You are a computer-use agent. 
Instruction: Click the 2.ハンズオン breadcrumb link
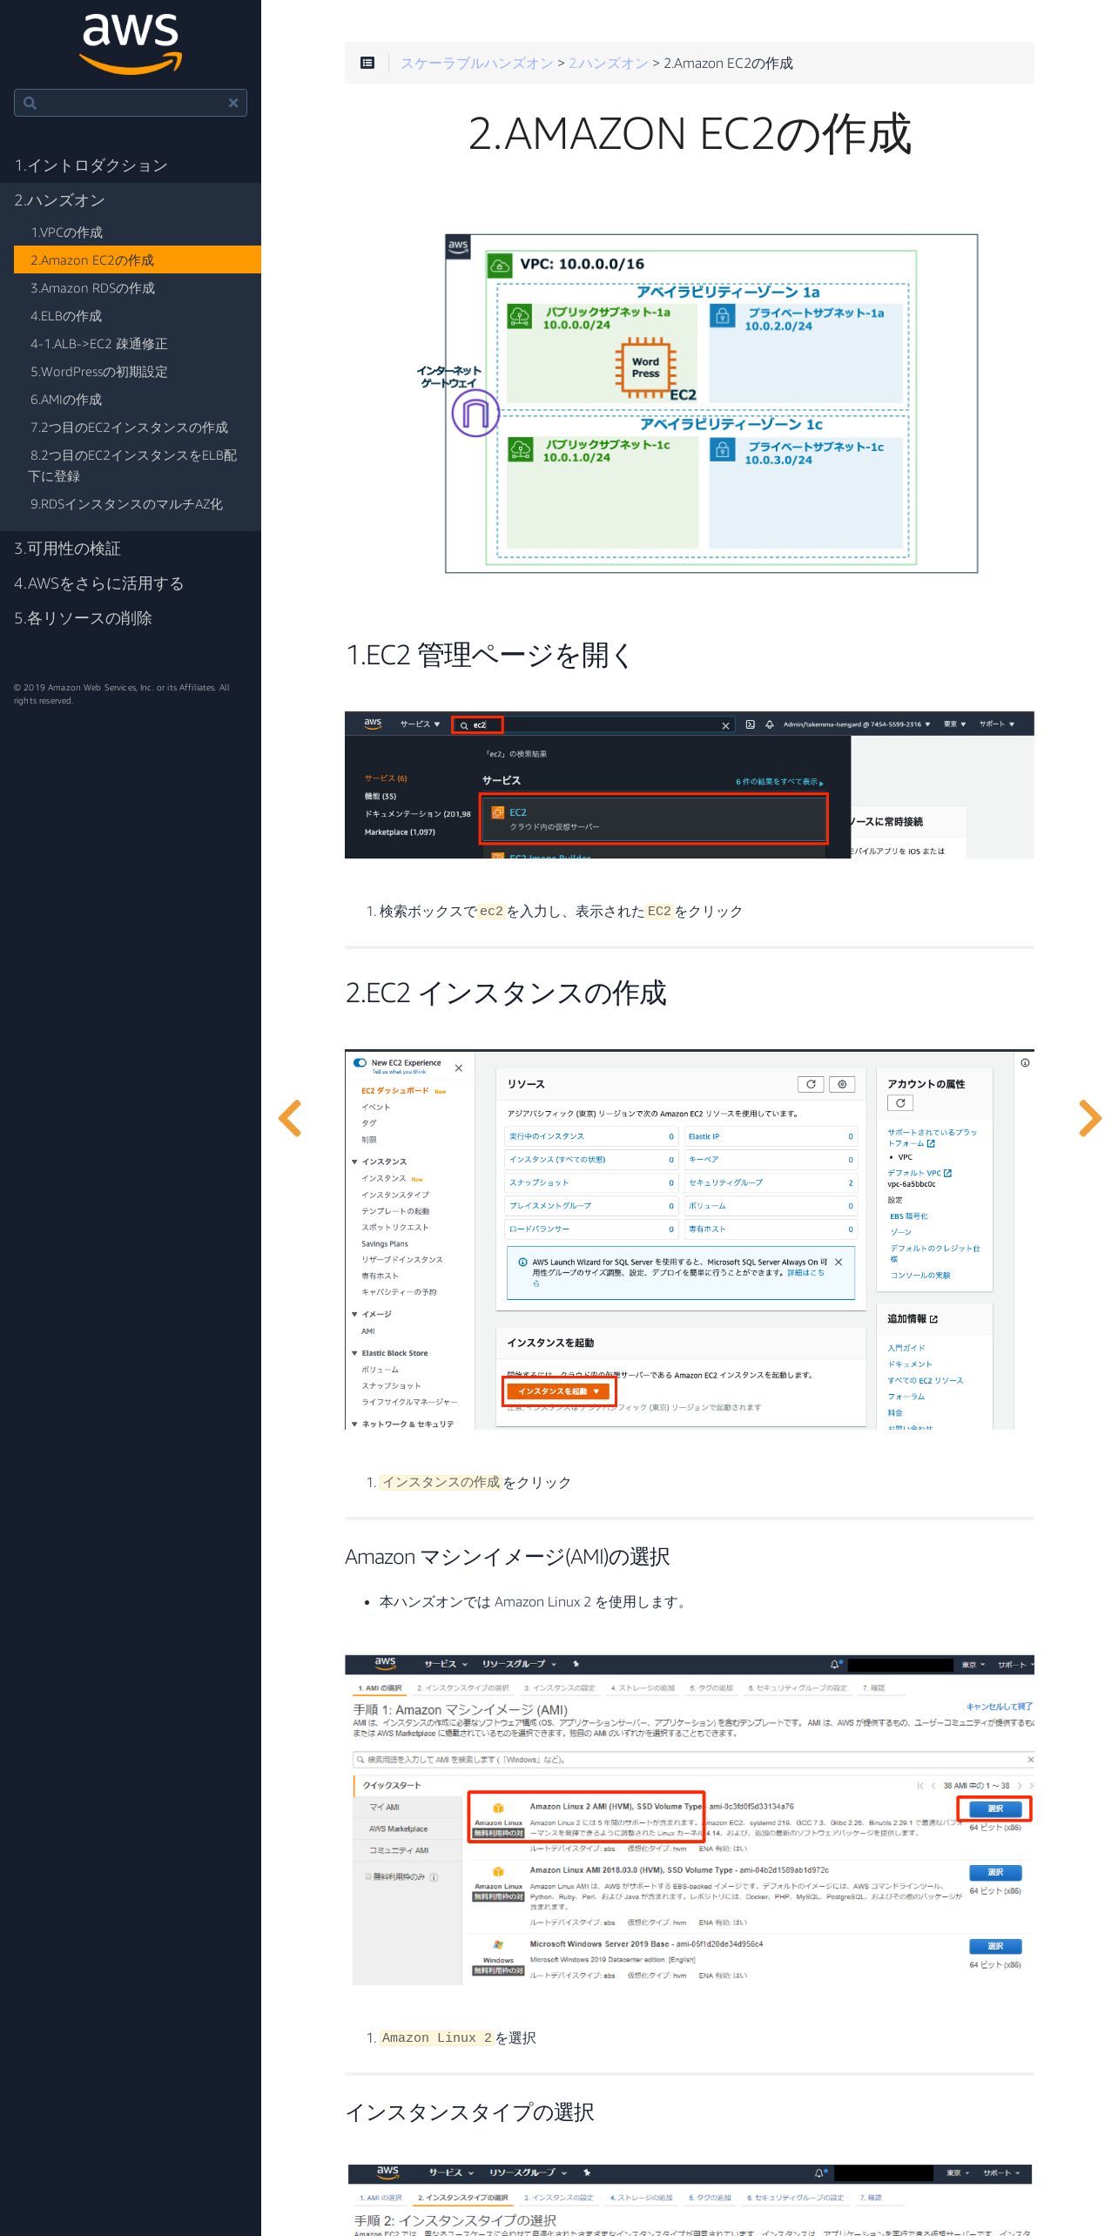click(x=608, y=63)
